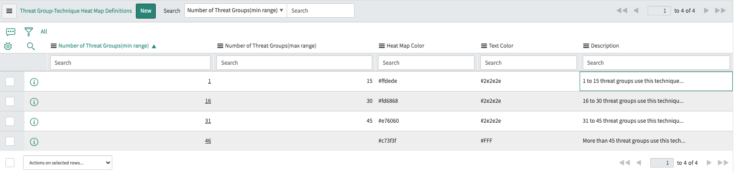
Task: Select description '31 to 45 threat groups' cell
Action: click(656, 121)
